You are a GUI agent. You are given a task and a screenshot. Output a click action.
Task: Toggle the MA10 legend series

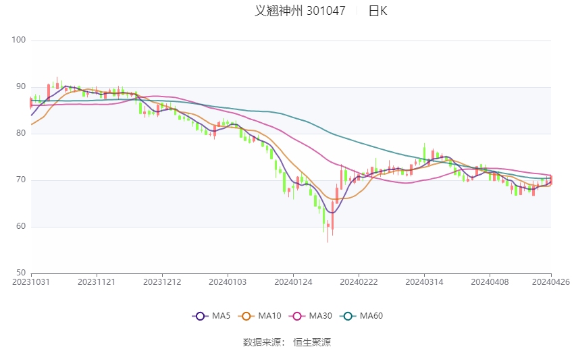259,316
